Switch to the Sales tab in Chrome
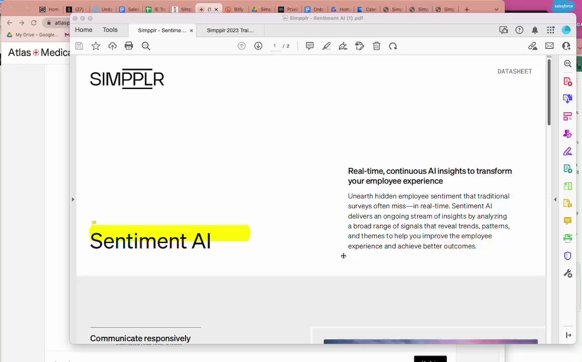582x362 pixels. click(x=129, y=9)
